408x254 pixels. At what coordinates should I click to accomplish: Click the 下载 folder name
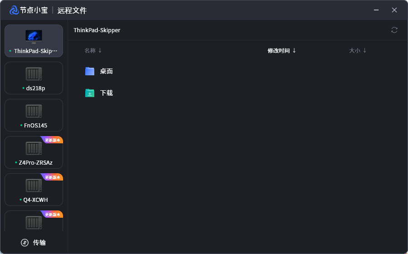coord(107,93)
